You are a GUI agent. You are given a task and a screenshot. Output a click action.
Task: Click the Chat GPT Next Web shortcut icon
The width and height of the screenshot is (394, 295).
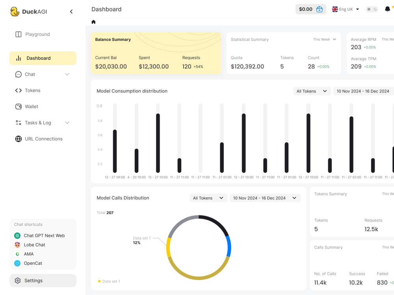17,236
